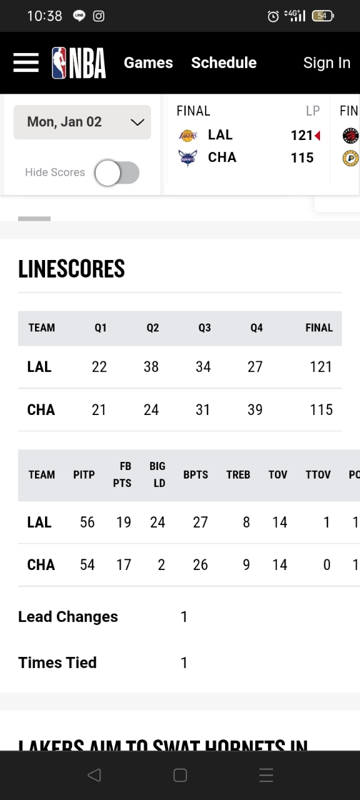Screen dimensions: 360x800
Task: Open the LAL vs CHA final game card
Action: coord(248,144)
